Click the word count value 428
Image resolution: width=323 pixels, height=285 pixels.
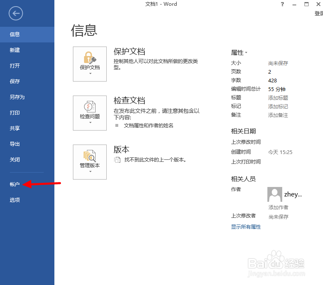[272, 81]
